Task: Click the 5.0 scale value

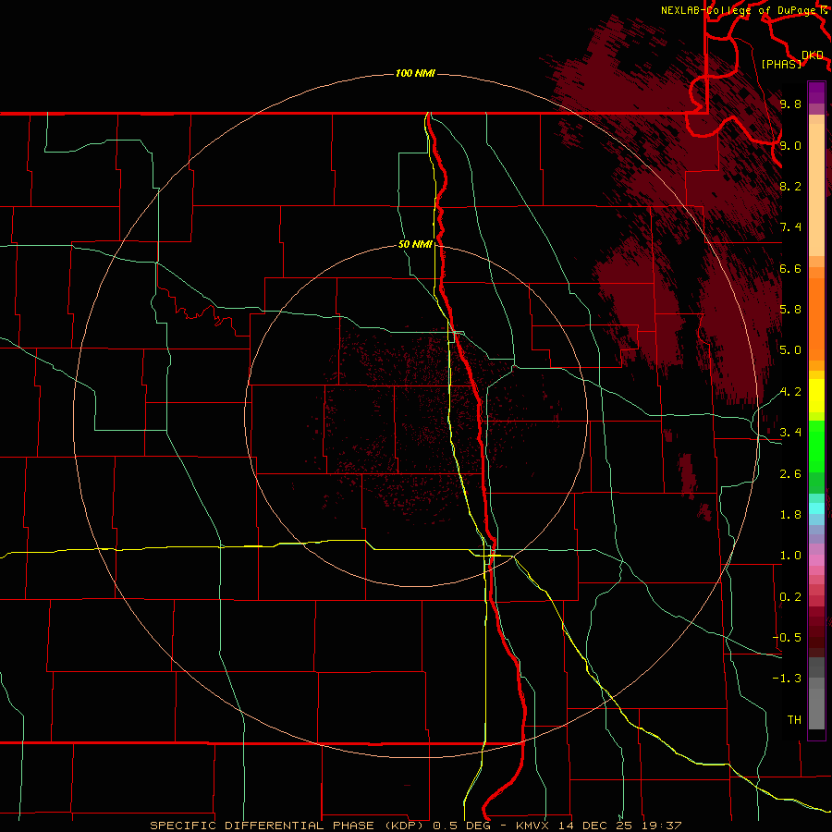Action: click(x=790, y=350)
